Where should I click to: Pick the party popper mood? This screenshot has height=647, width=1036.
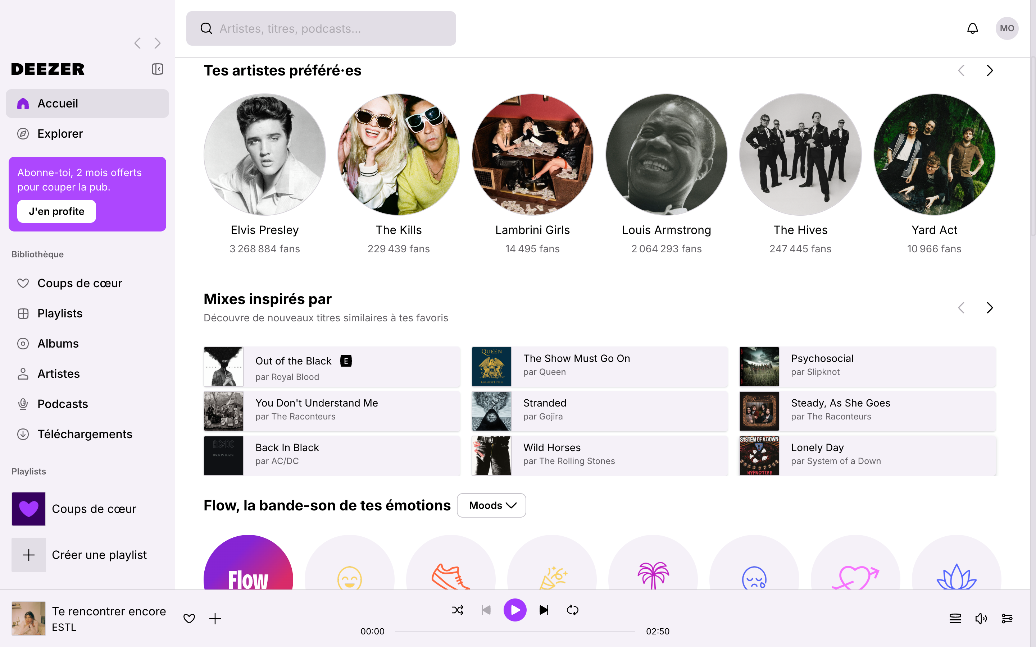point(552,563)
